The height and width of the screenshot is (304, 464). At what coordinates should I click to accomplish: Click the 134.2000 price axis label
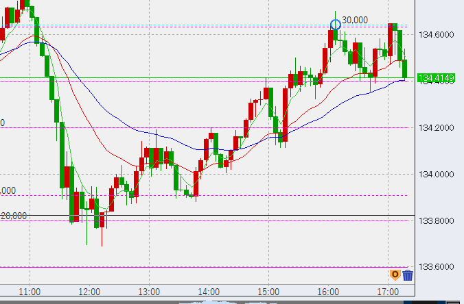[437, 127]
